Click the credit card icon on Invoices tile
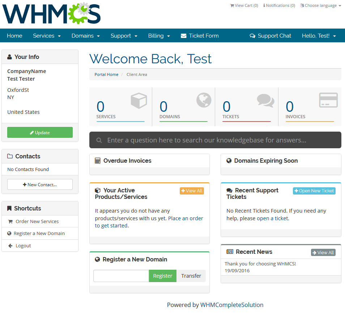Screen dimensions: 345x320 pos(328,100)
